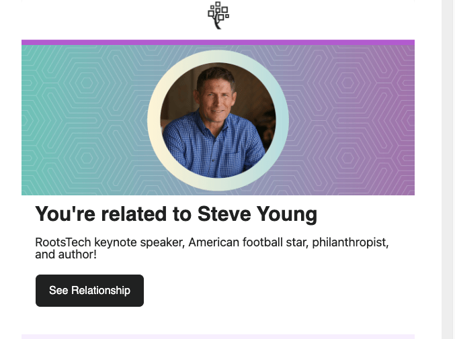
Task: Click the "You're related to Steve Young" heading
Action: (175, 214)
